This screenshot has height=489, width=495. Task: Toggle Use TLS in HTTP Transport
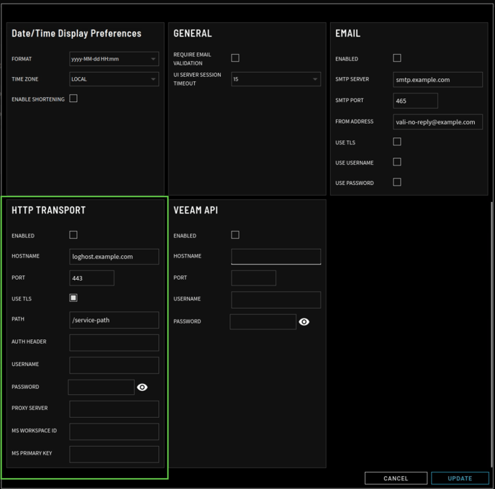click(x=73, y=298)
